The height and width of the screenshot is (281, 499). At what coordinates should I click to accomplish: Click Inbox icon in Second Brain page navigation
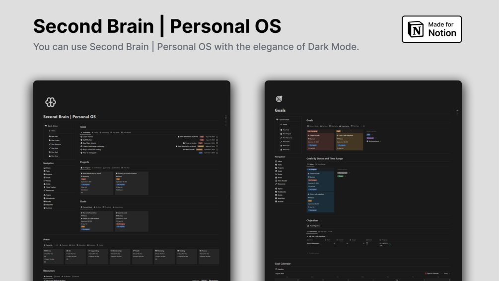click(x=45, y=168)
